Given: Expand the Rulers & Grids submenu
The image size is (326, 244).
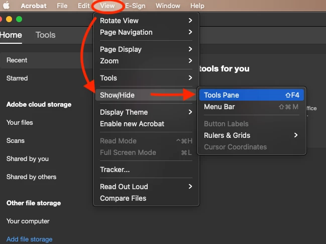Looking at the screenshot, I should coord(251,135).
